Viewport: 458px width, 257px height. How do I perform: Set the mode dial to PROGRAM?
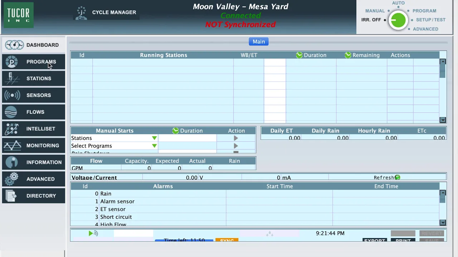[x=424, y=11]
